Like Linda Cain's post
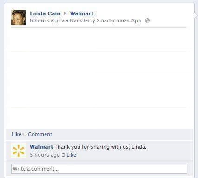198x178 pixels. pos(16,134)
